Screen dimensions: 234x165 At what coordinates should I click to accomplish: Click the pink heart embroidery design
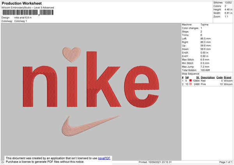coord(72,54)
